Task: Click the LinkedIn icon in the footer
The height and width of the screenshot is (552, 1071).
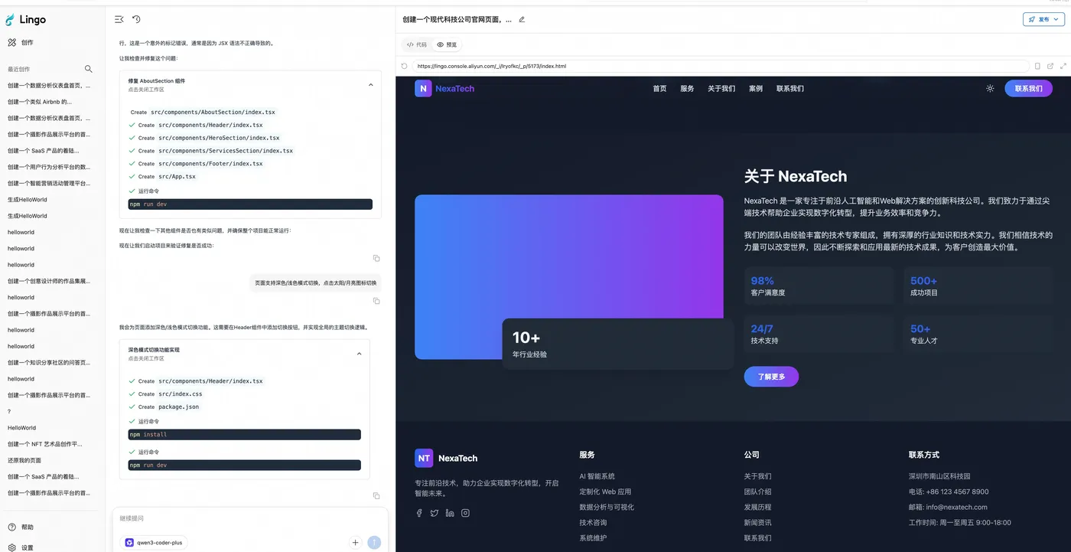Action: point(450,513)
